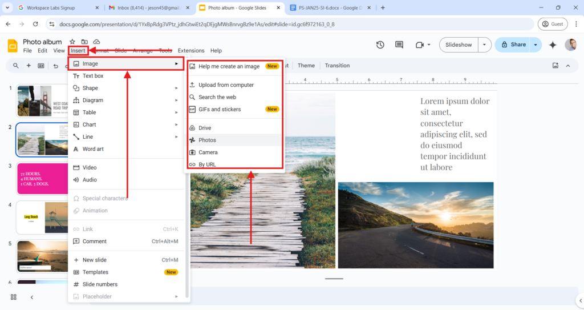Click the search menus magnifier icon

[16, 66]
